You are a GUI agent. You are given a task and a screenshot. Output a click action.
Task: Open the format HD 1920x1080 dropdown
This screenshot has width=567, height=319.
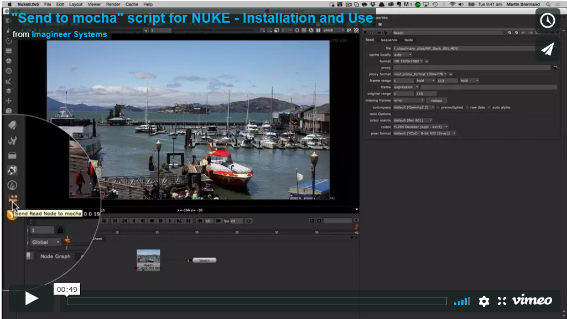coord(408,61)
